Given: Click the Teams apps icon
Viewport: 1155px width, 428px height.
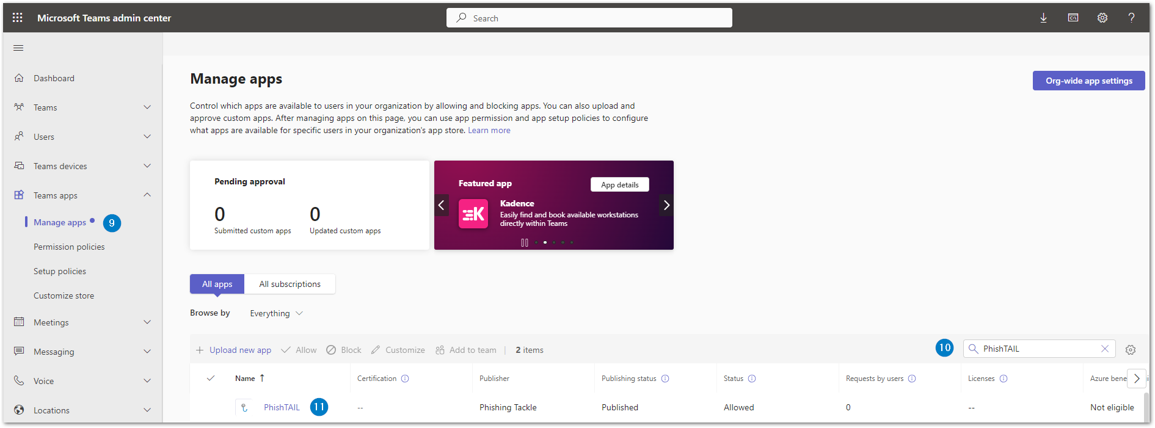Looking at the screenshot, I should pos(19,195).
